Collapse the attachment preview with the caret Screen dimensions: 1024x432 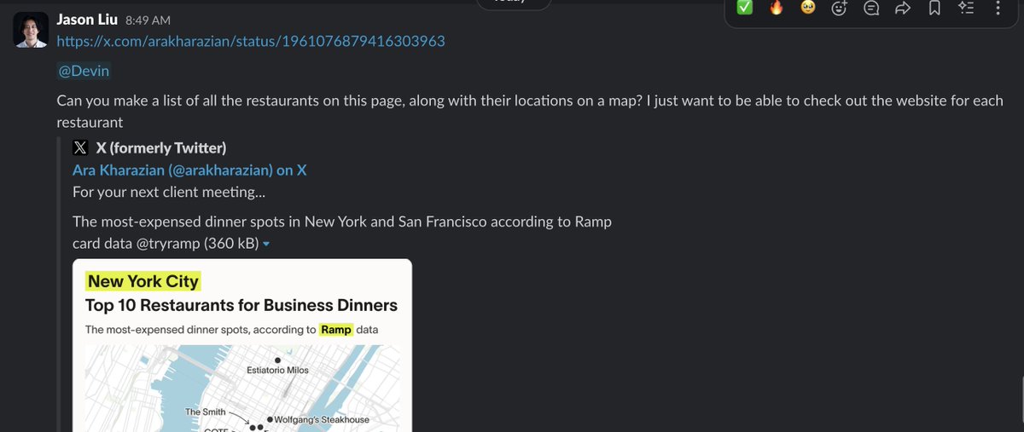click(x=266, y=245)
